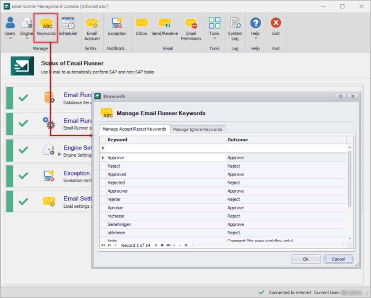Open the System Log
Image resolution: width=371 pixels, height=298 pixels.
235,29
